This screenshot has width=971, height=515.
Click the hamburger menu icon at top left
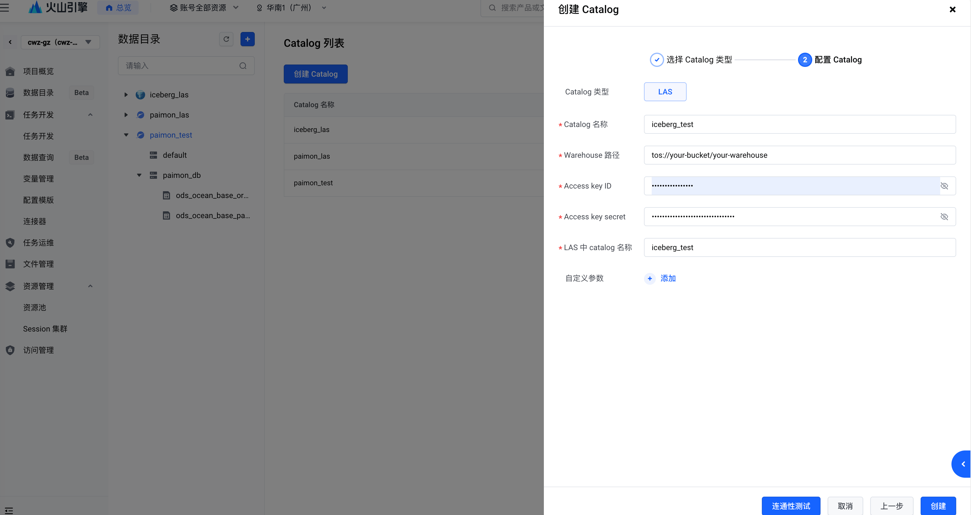point(5,7)
